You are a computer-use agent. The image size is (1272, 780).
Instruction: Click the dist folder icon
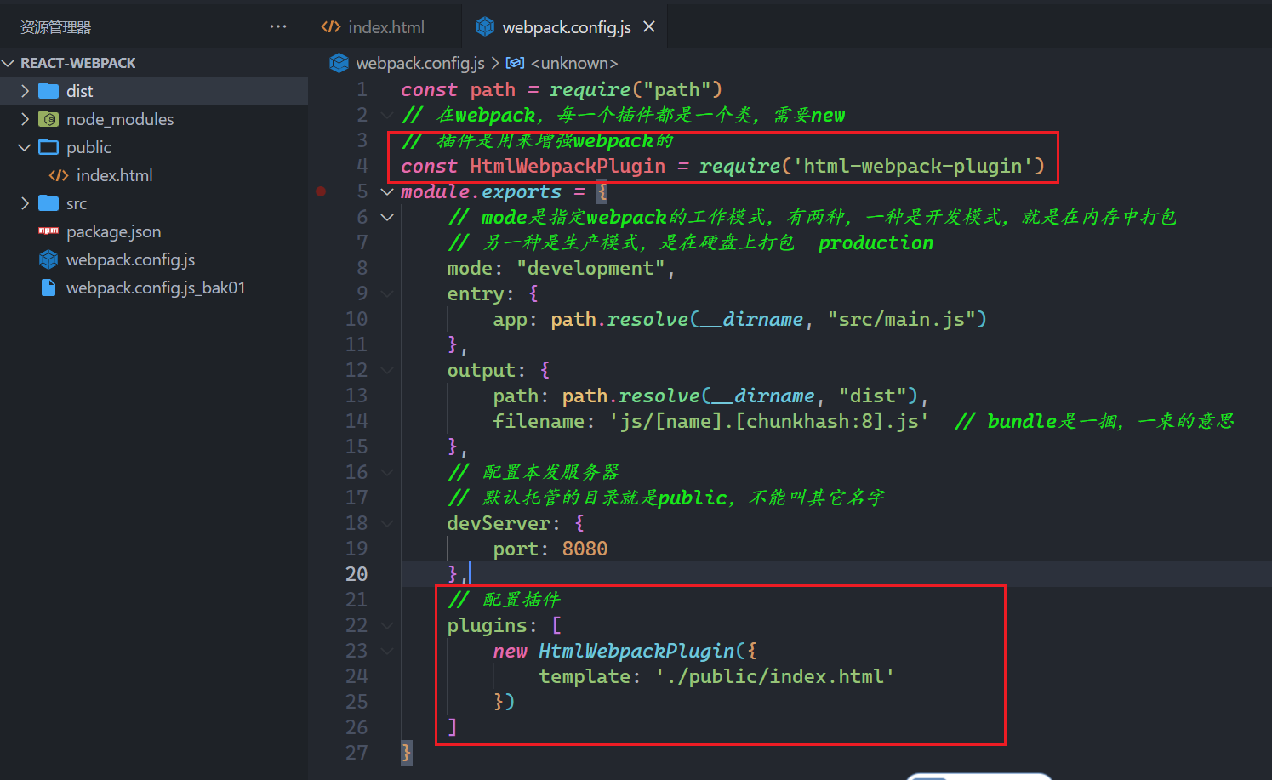point(48,91)
